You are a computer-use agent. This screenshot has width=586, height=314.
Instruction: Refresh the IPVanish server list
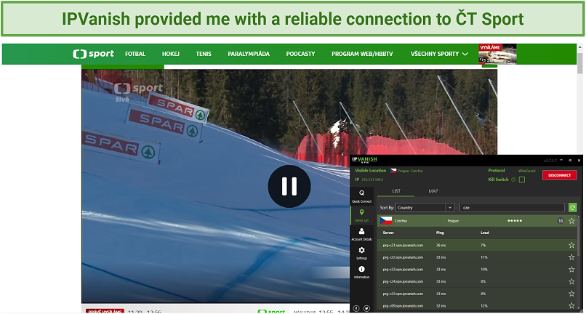[x=572, y=207]
